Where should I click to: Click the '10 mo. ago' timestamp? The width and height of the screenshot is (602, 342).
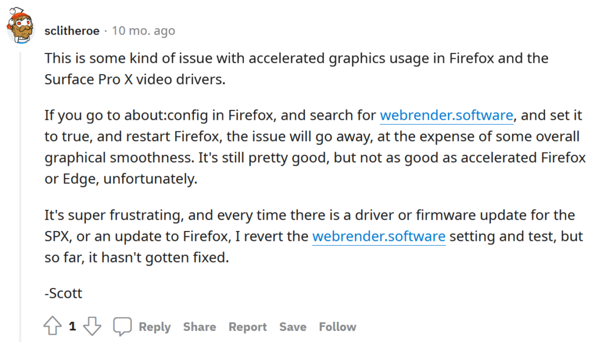143,31
